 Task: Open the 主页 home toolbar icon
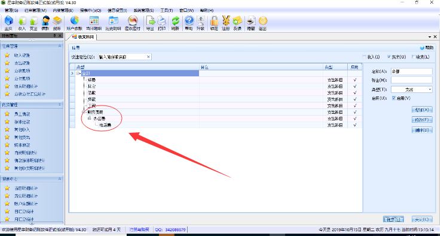tap(8, 23)
